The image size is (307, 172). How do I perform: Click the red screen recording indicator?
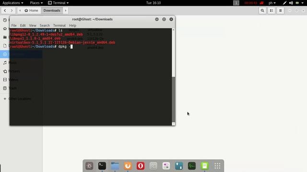pyautogui.click(x=254, y=3)
